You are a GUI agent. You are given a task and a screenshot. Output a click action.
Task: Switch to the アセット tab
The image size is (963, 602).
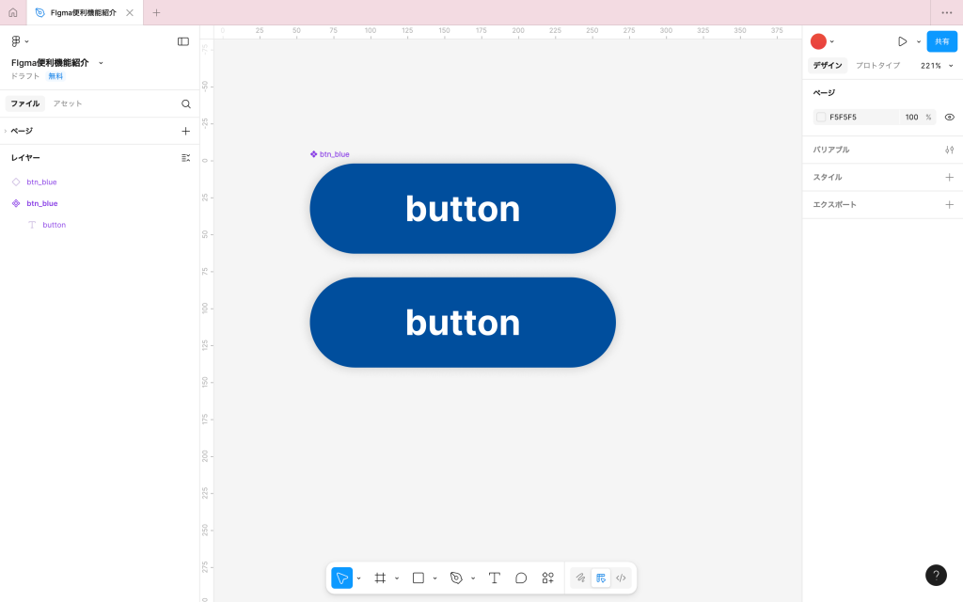[68, 103]
